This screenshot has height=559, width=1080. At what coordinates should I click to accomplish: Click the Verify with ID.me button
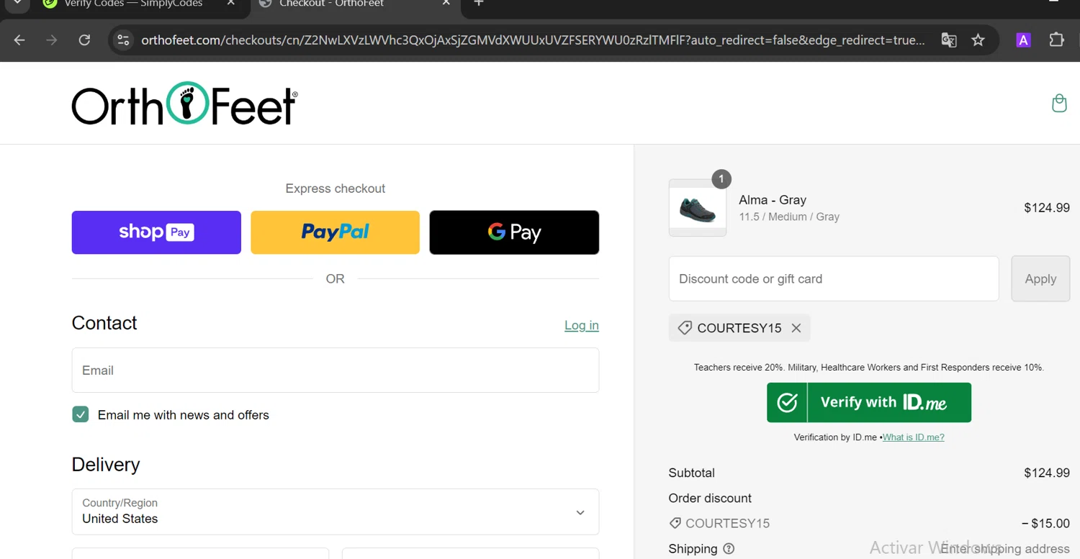pos(869,402)
